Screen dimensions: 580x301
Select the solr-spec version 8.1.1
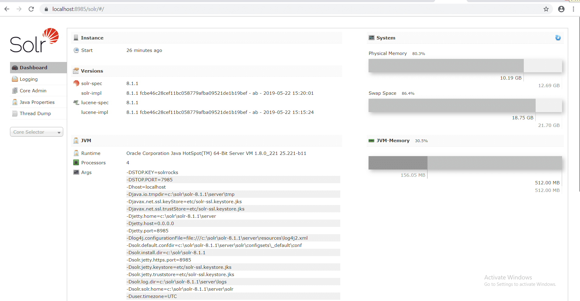(x=132, y=84)
